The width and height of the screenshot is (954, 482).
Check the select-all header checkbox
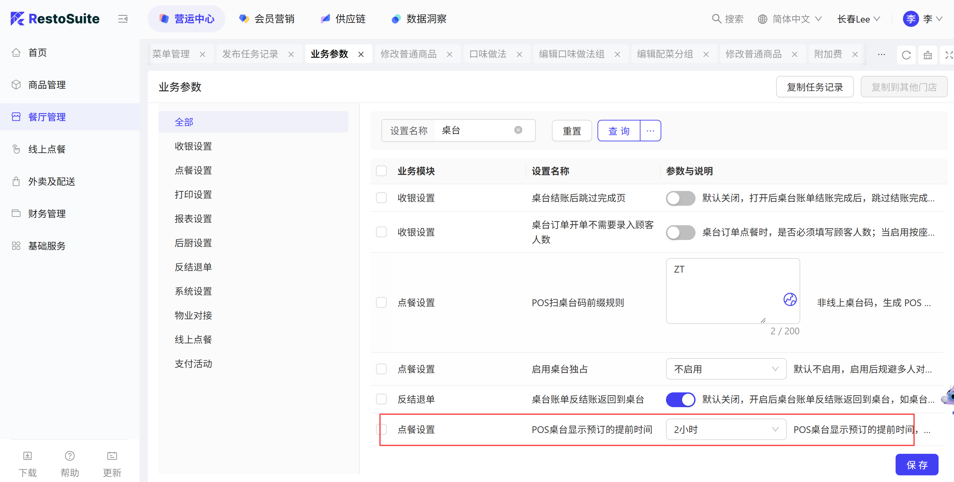pyautogui.click(x=381, y=171)
